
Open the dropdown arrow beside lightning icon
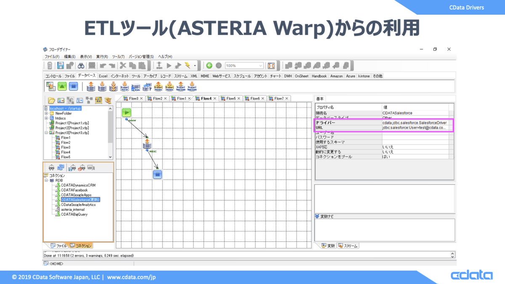[x=195, y=66]
